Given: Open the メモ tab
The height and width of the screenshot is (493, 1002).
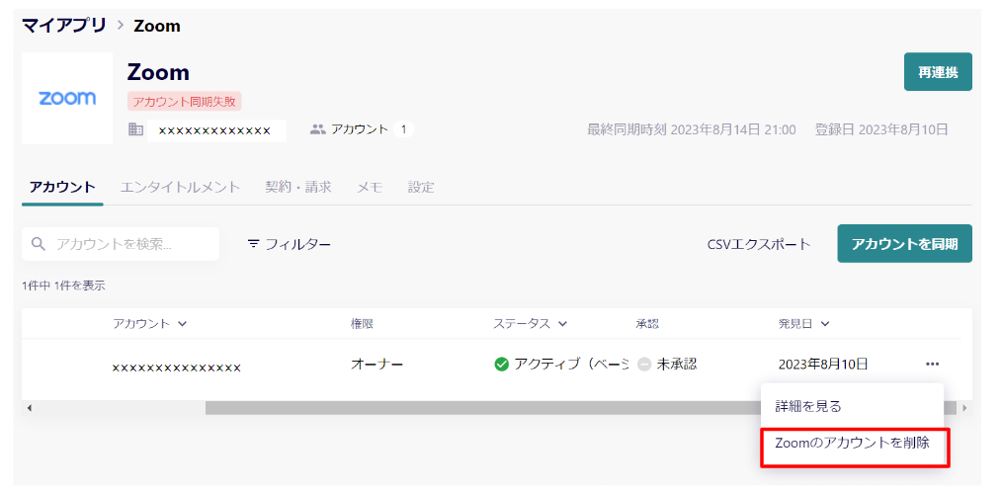Looking at the screenshot, I should (x=370, y=188).
